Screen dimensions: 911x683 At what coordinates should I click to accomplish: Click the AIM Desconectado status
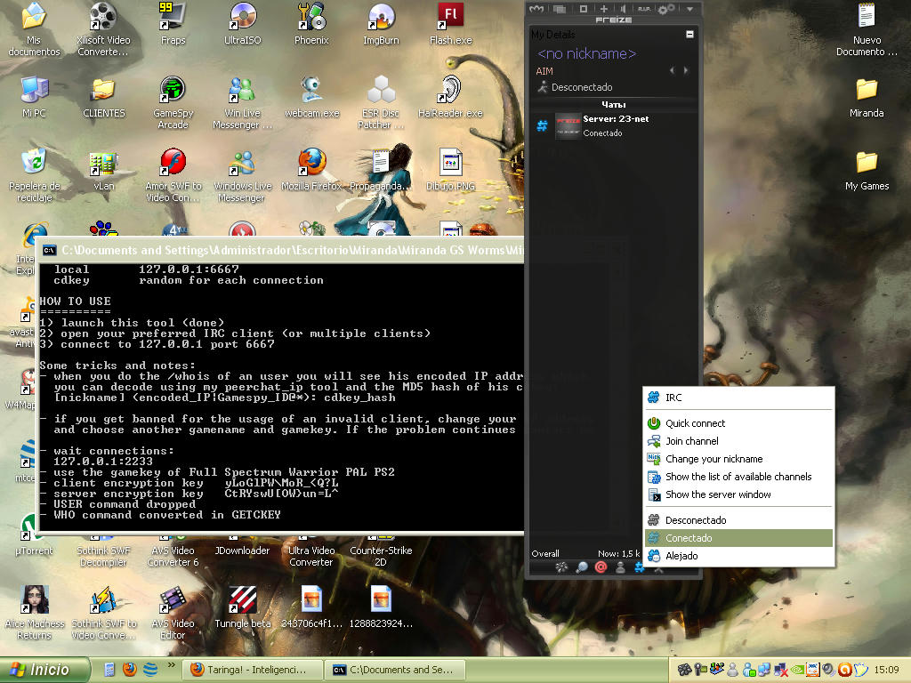575,87
